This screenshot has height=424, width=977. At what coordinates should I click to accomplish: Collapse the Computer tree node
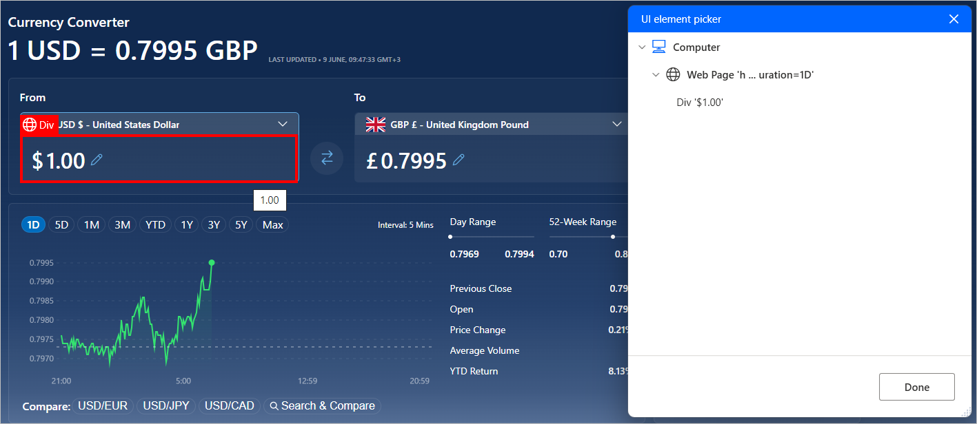(x=642, y=47)
